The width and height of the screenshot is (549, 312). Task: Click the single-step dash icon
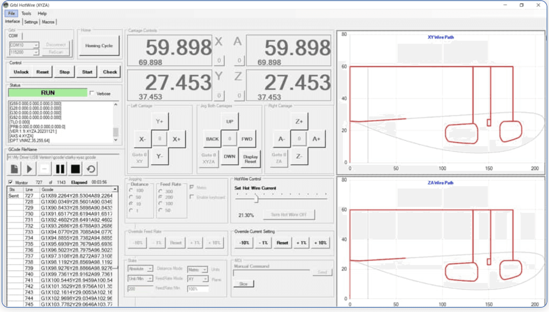(44, 169)
